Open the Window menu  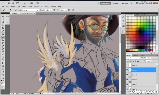pyautogui.click(x=53, y=7)
